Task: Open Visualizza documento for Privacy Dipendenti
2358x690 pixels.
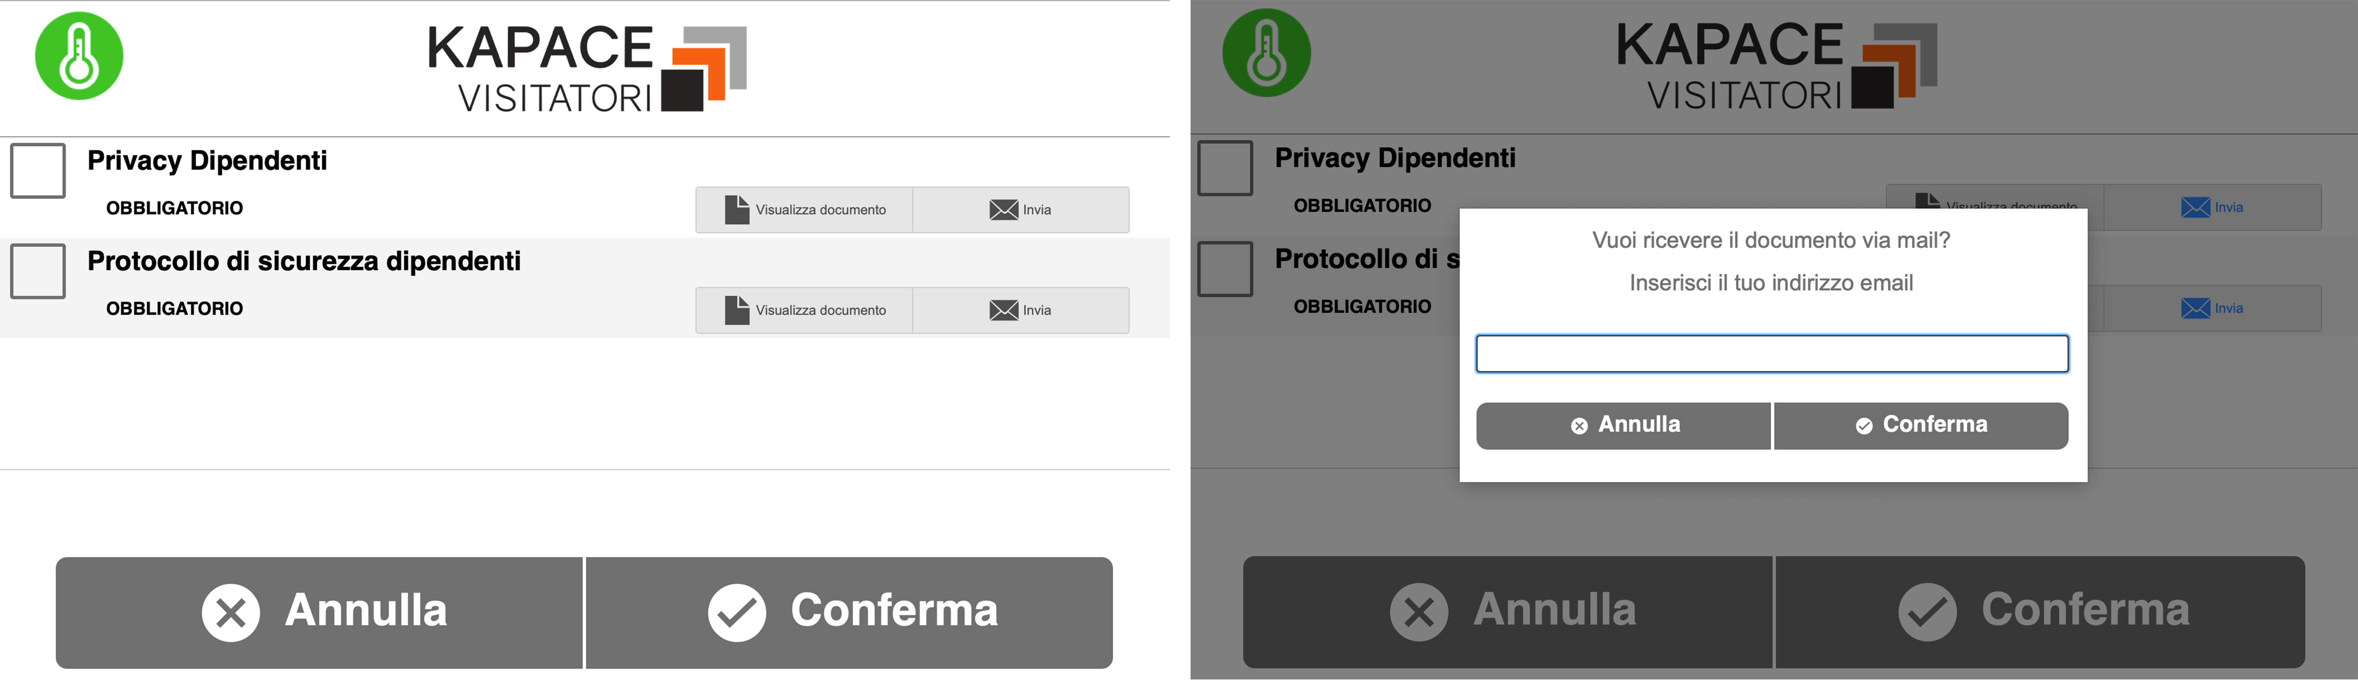Action: tap(804, 209)
